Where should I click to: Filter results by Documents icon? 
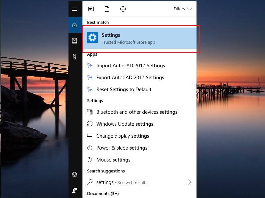tap(107, 9)
